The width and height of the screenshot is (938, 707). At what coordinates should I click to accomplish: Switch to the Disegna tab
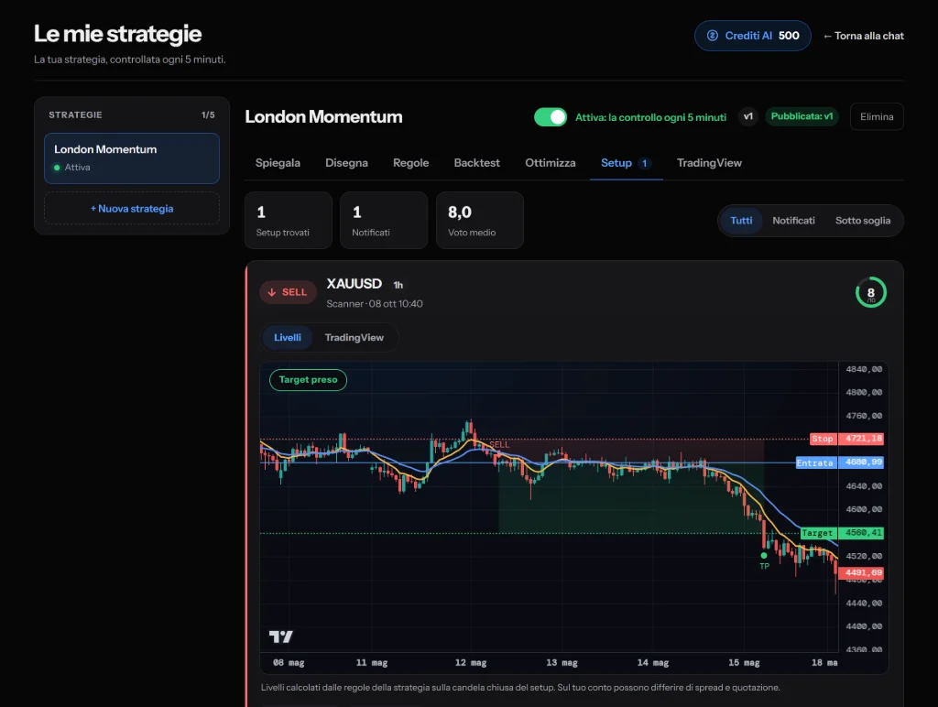(x=346, y=163)
